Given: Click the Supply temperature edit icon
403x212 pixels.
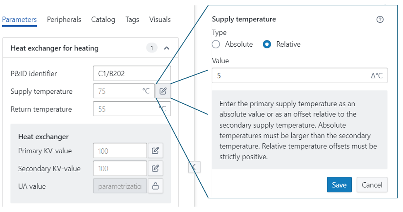Looking at the screenshot, I should tap(163, 91).
